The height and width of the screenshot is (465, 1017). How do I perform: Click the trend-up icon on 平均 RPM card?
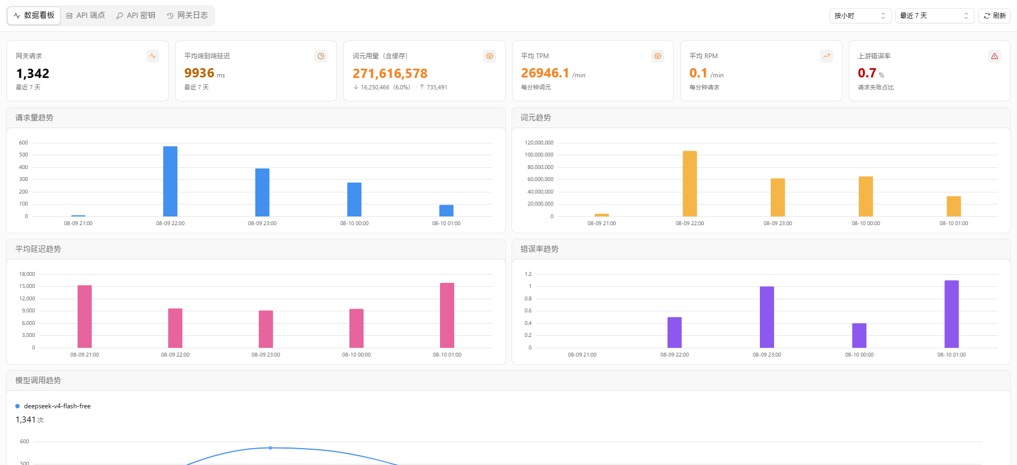click(x=826, y=56)
